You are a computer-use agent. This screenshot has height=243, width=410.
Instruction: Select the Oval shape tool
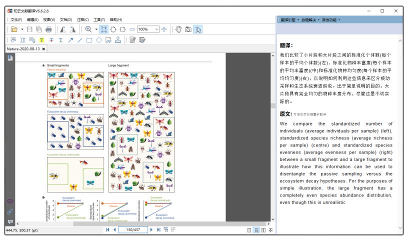99,41
